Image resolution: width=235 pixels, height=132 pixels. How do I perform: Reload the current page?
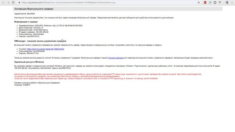pyautogui.click(x=13, y=3)
